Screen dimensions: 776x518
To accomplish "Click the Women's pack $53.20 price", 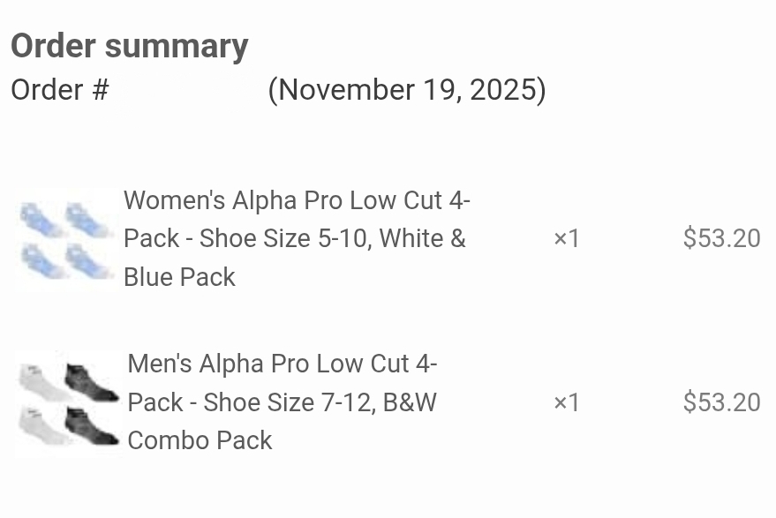I will click(721, 238).
